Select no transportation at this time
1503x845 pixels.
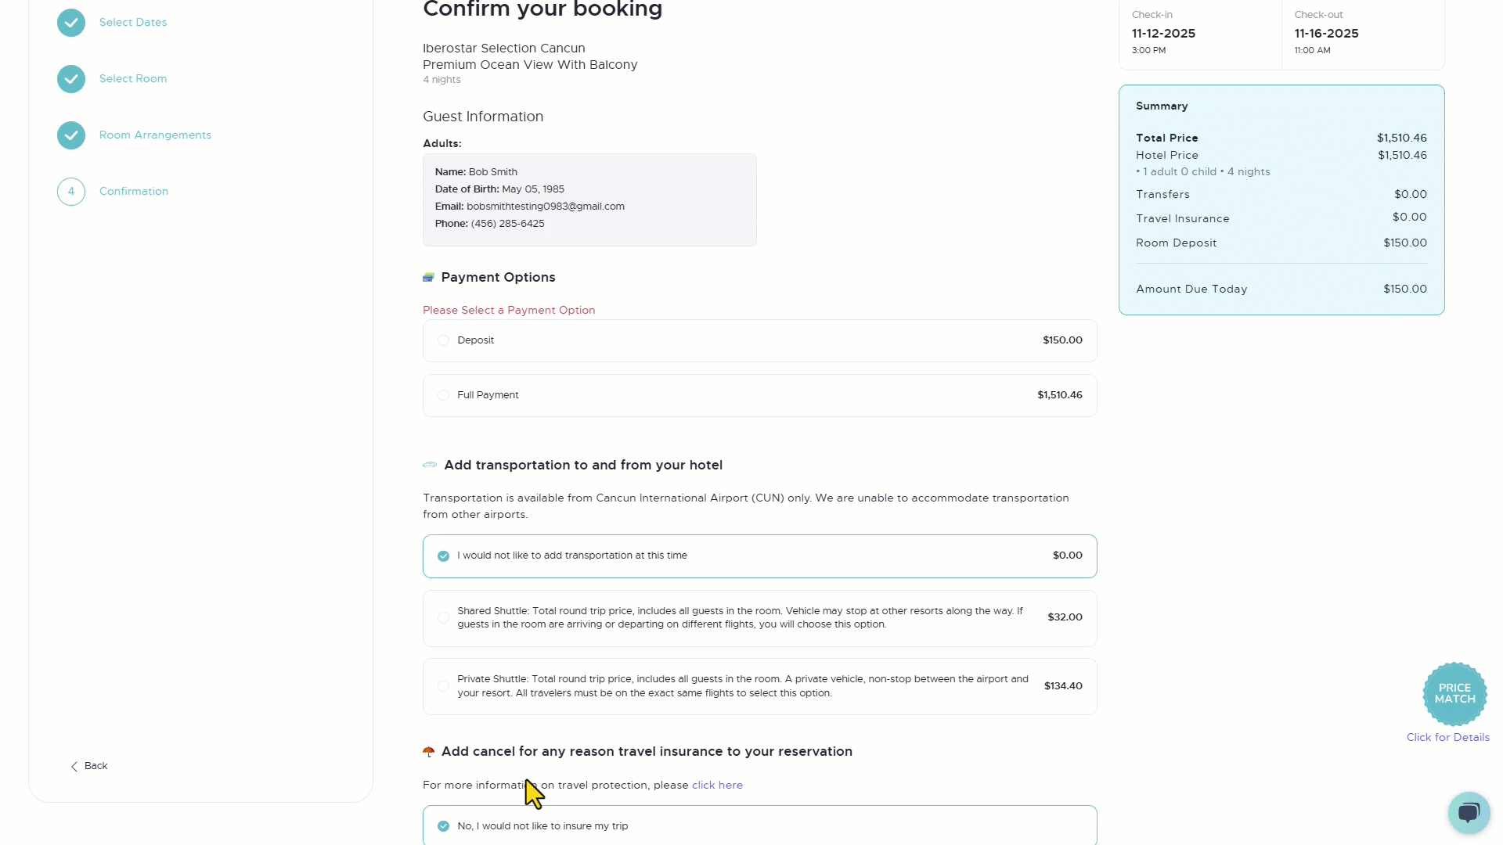point(759,556)
